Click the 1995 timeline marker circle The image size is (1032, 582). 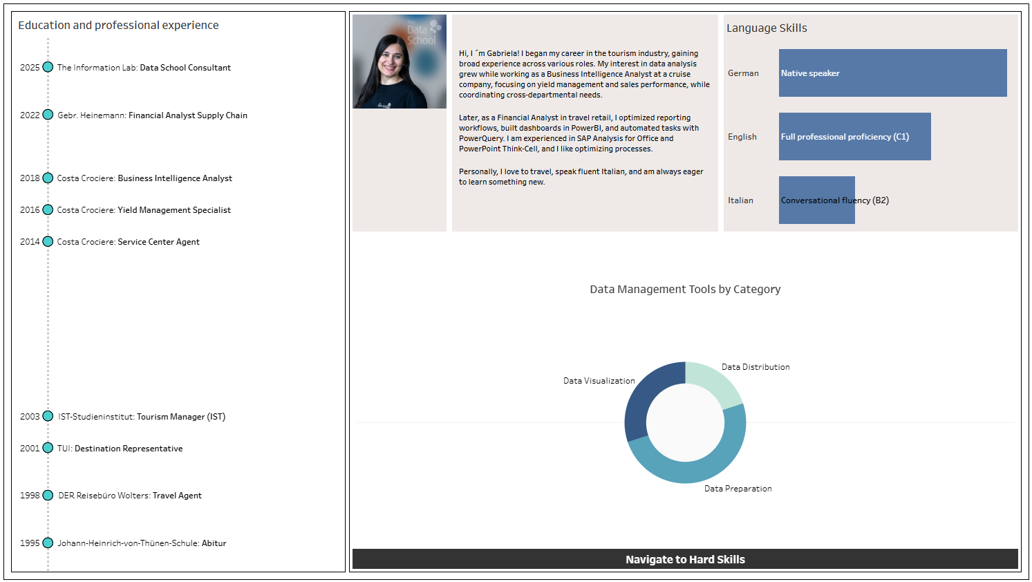48,543
